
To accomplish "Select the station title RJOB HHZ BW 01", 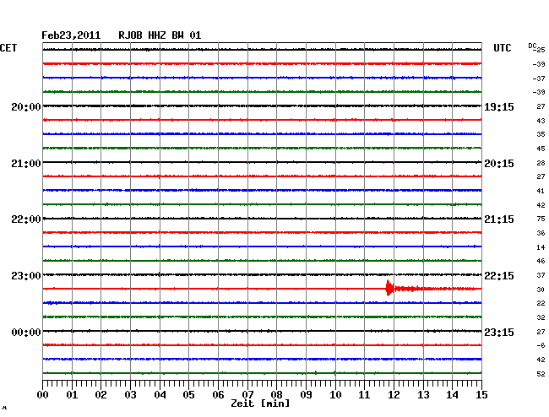I will point(160,35).
